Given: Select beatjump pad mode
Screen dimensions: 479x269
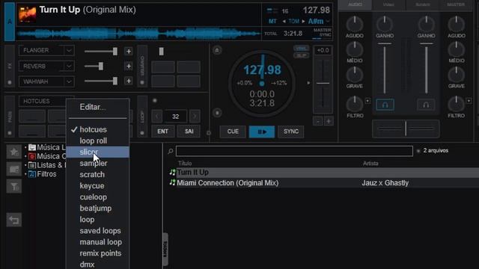Looking at the screenshot, I should click(95, 208).
